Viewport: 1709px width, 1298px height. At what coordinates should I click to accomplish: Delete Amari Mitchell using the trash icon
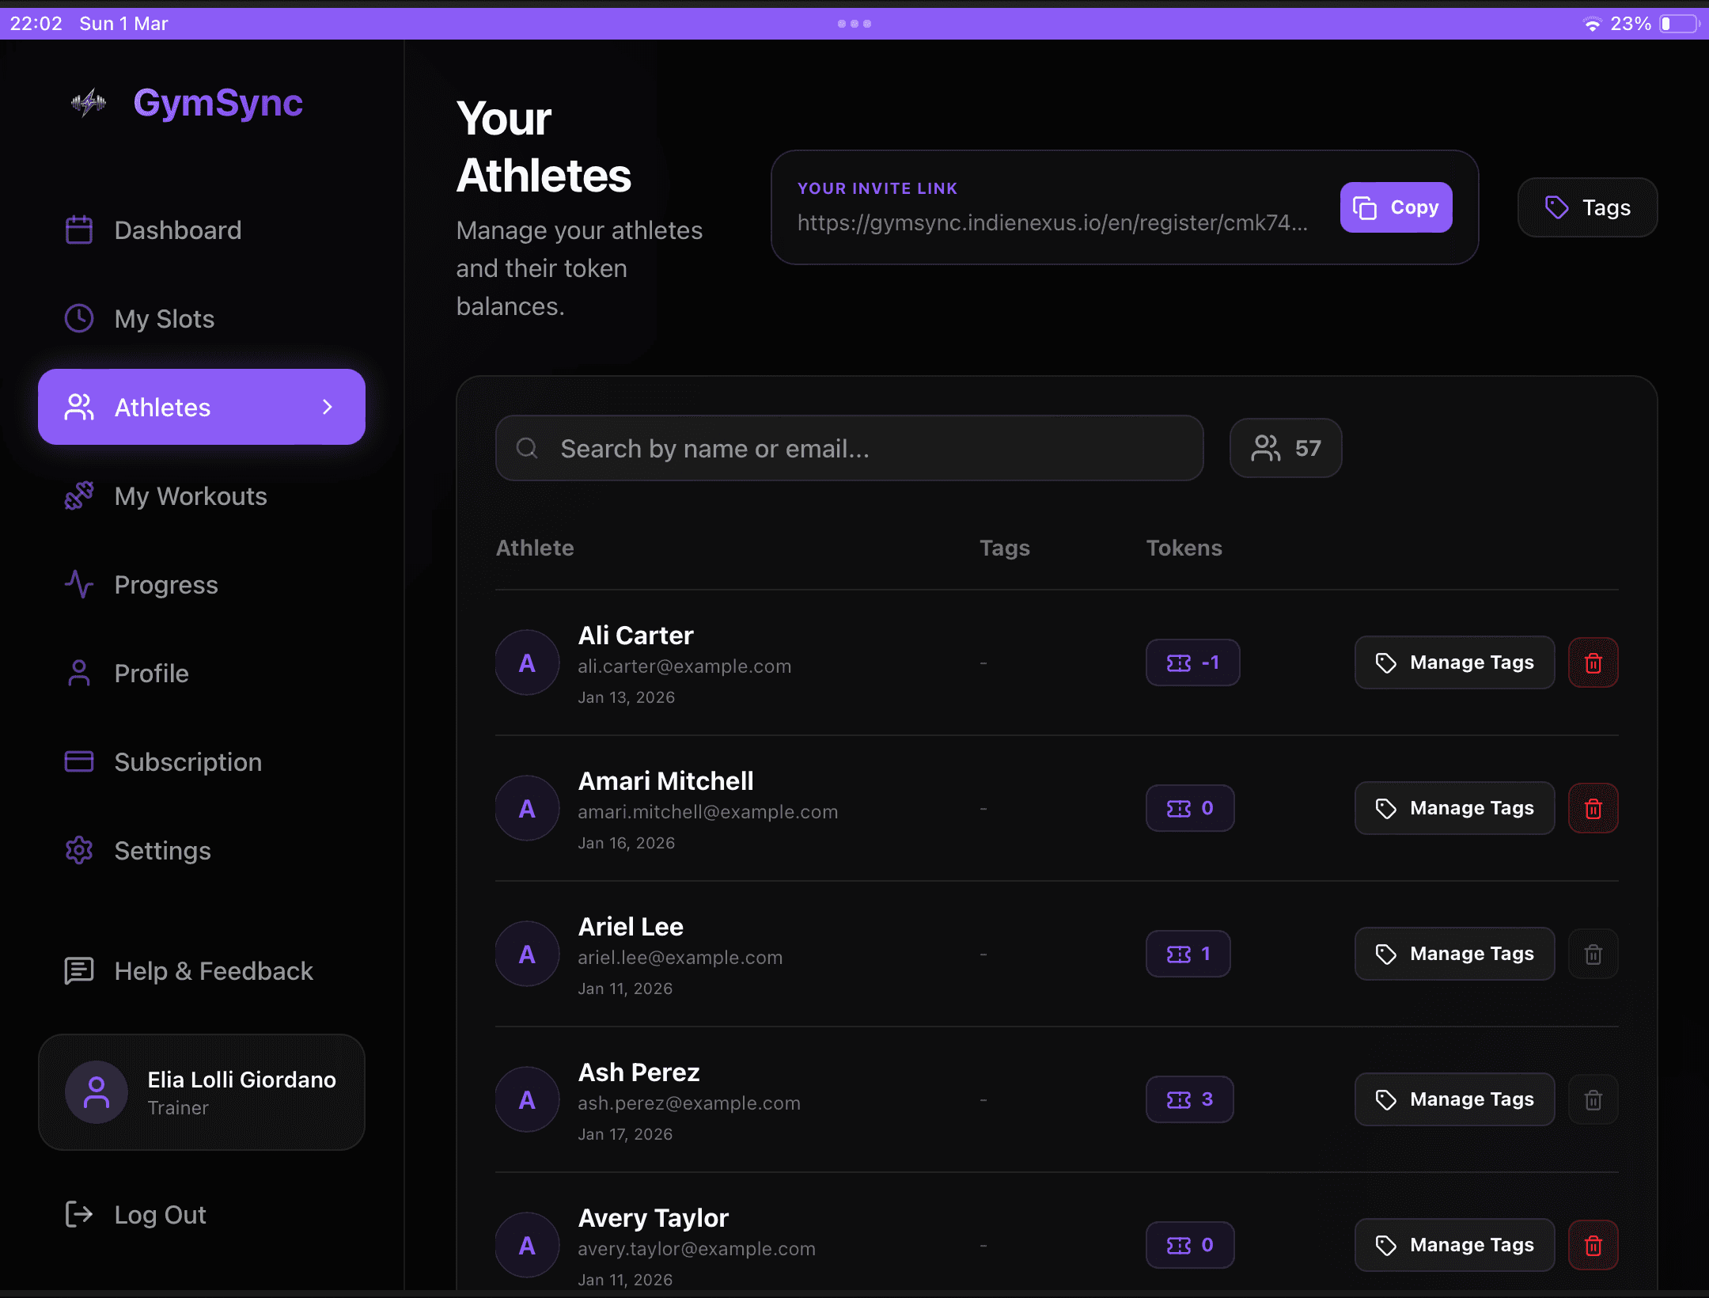pos(1593,808)
